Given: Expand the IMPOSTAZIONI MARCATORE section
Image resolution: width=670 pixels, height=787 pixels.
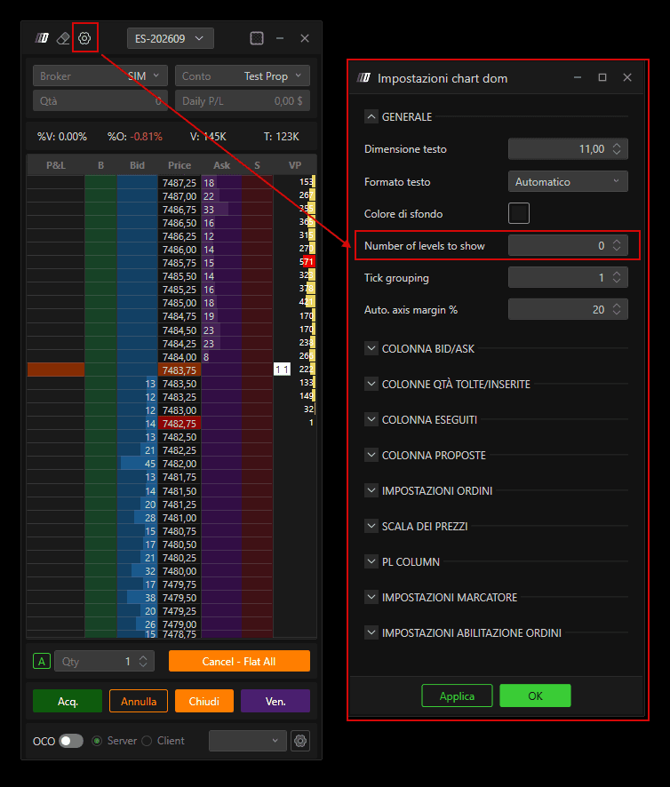Looking at the screenshot, I should point(371,597).
